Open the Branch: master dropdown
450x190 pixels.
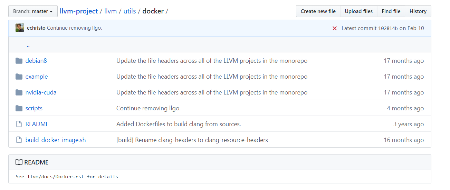click(33, 11)
